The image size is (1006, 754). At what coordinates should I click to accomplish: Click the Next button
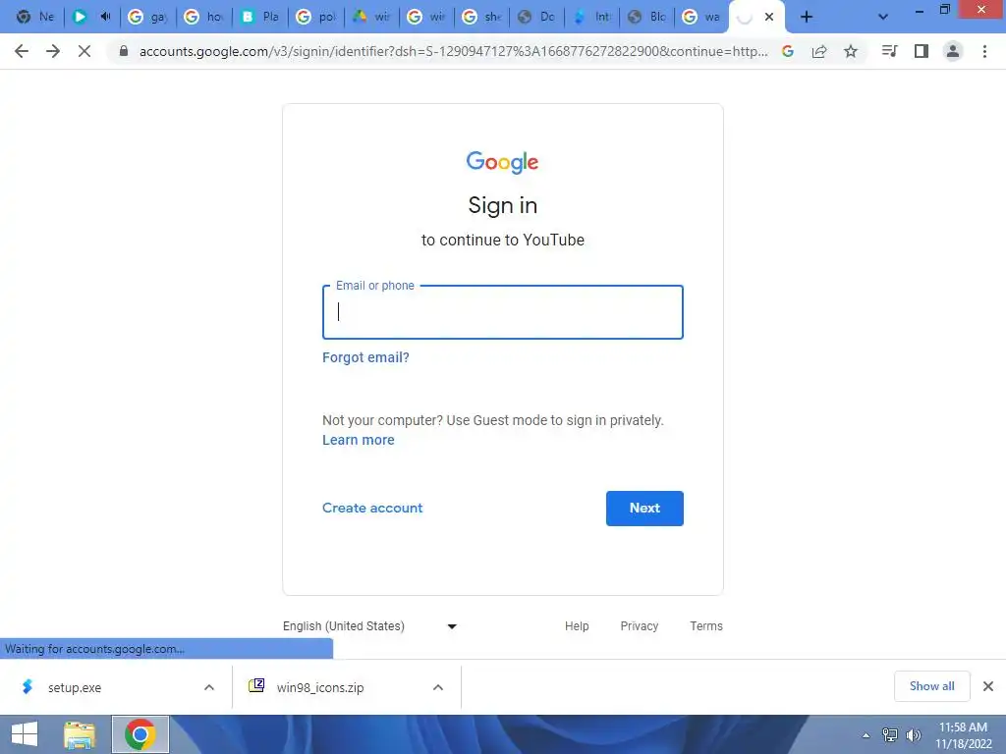point(644,509)
